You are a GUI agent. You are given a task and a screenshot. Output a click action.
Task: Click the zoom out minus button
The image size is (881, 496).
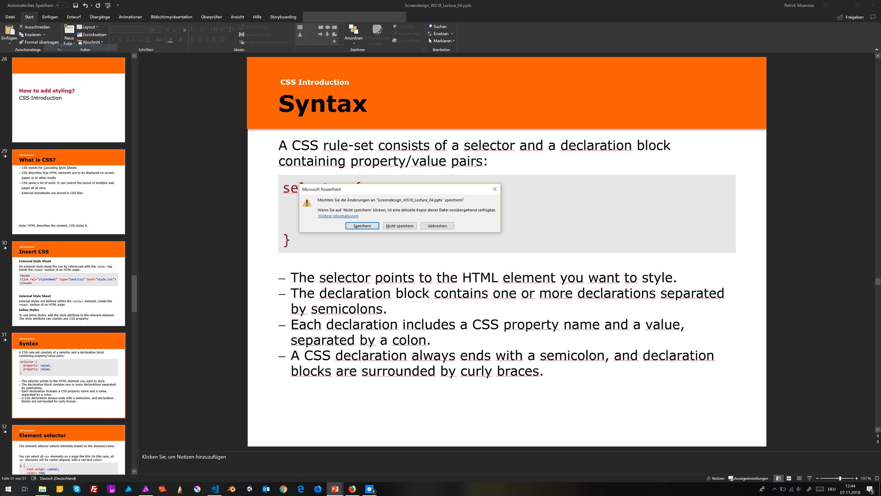click(817, 478)
